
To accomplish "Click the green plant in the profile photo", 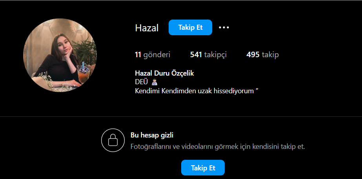I will point(85,51).
